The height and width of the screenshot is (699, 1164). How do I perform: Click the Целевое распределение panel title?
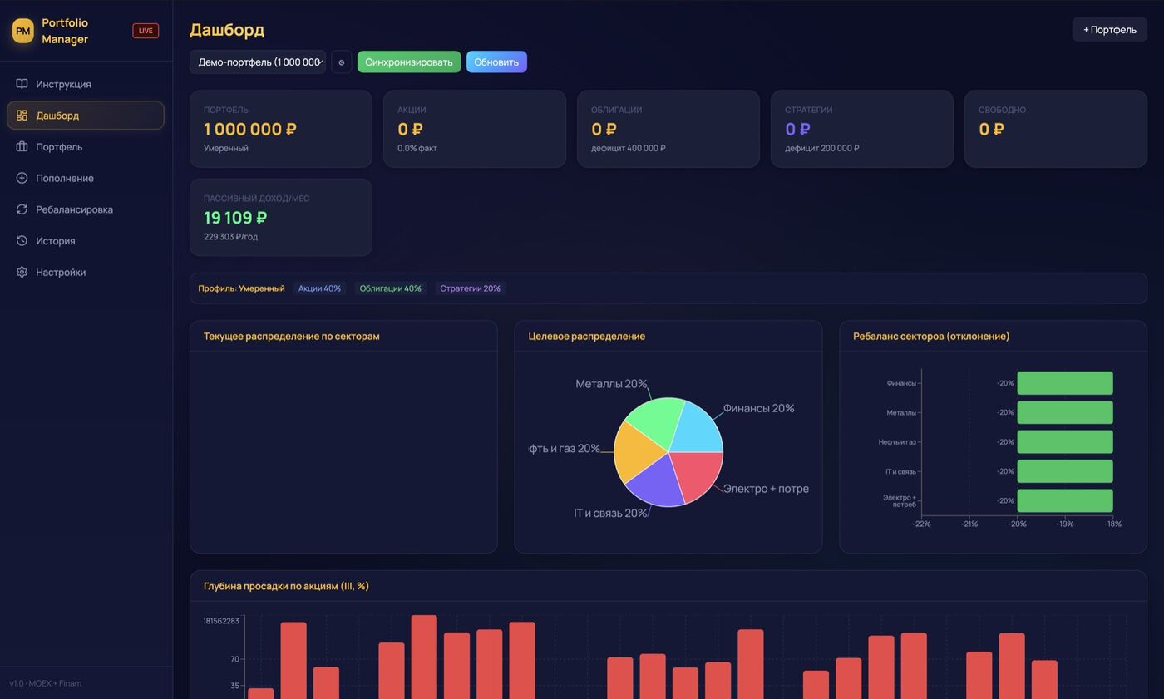pyautogui.click(x=587, y=337)
